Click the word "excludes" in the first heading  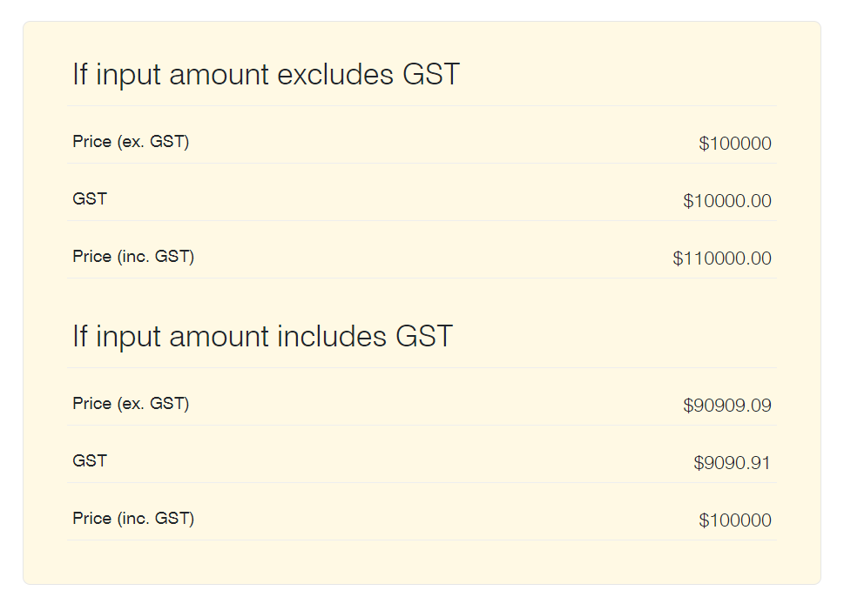click(335, 75)
